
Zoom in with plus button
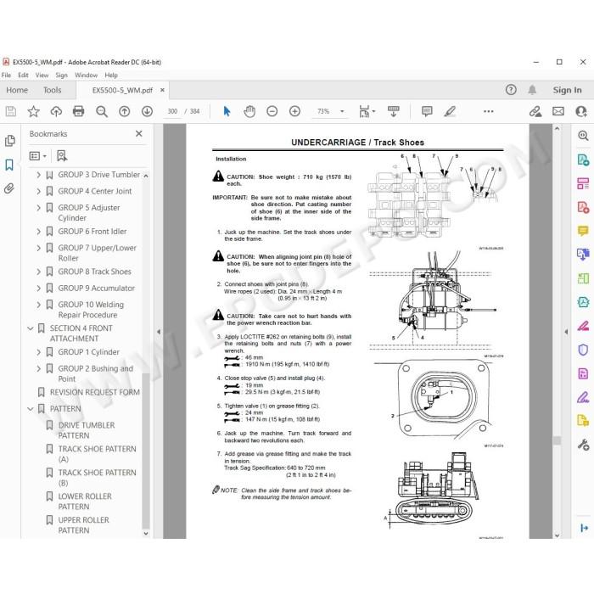[x=294, y=111]
